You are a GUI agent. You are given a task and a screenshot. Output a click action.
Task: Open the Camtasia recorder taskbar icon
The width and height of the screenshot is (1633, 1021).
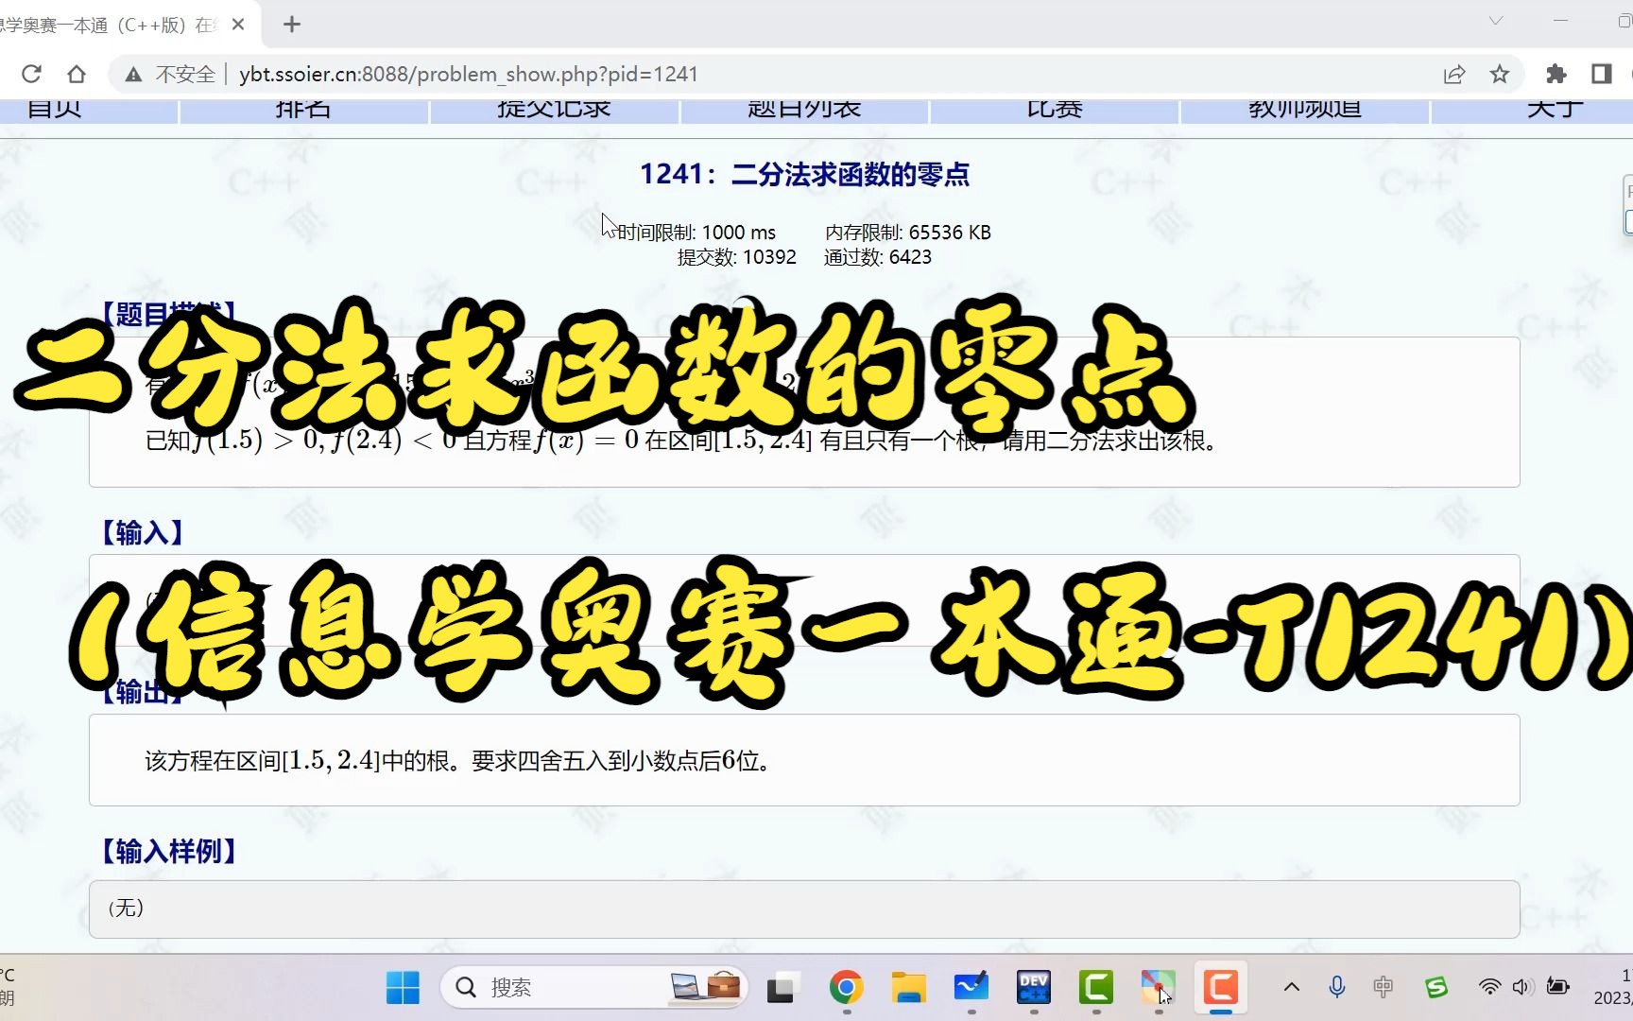click(x=1221, y=987)
